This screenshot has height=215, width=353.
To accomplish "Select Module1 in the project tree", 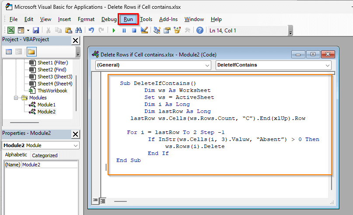I will pyautogui.click(x=46, y=105).
